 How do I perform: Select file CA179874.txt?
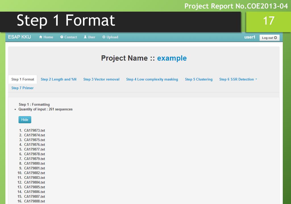point(34,135)
